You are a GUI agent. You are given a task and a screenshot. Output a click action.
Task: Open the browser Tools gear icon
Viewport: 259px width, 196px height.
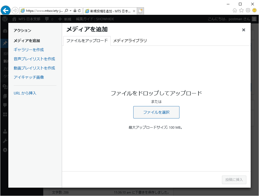248,10
